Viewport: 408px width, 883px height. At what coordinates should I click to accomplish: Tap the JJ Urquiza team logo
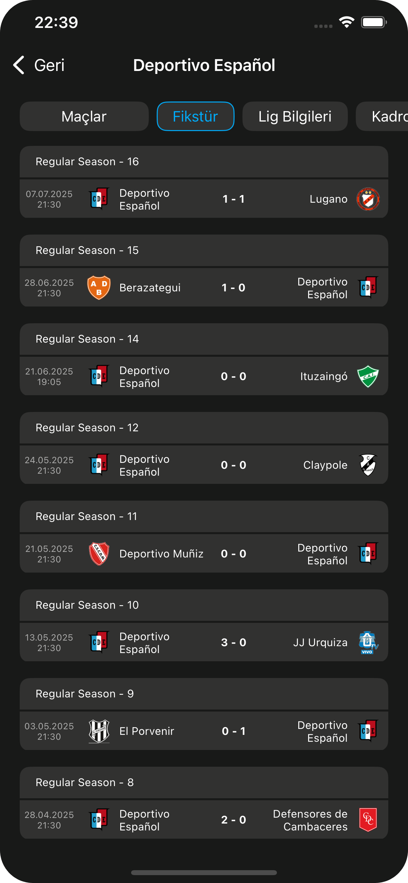368,642
